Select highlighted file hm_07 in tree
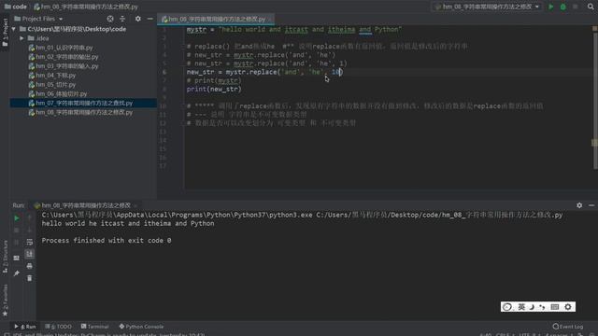Viewport: 598px width, 336px height. [x=83, y=103]
